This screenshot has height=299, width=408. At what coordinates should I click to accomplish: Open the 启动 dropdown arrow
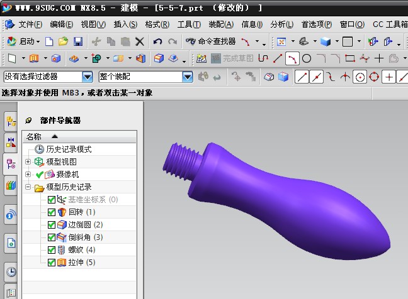[x=38, y=41]
